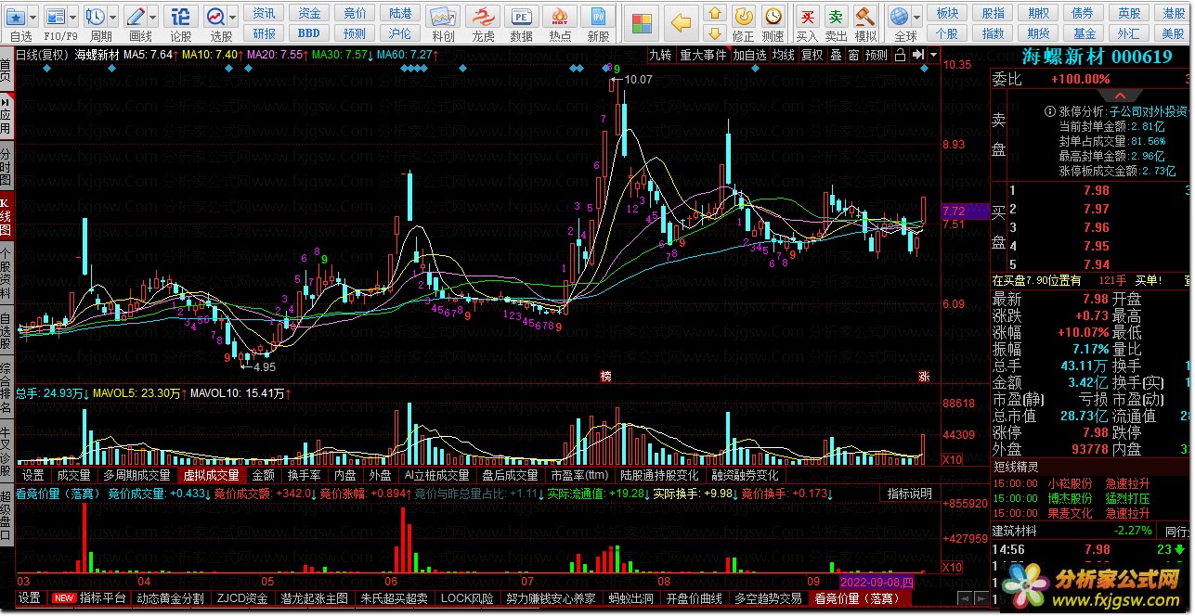Open the 龙虎 dragon-tiger list icon
Viewport: 1195px width, 616px height.
click(x=483, y=18)
